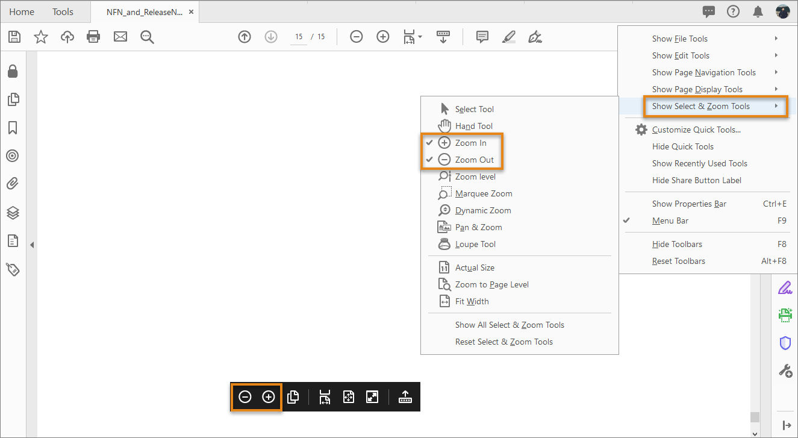Screen dimensions: 798x438
Task: Add file to starred with star icon
Action: 41,37
